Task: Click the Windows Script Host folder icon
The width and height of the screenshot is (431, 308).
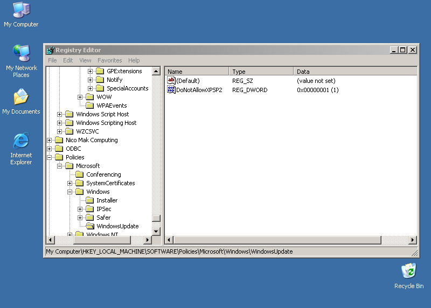Action: coord(69,114)
